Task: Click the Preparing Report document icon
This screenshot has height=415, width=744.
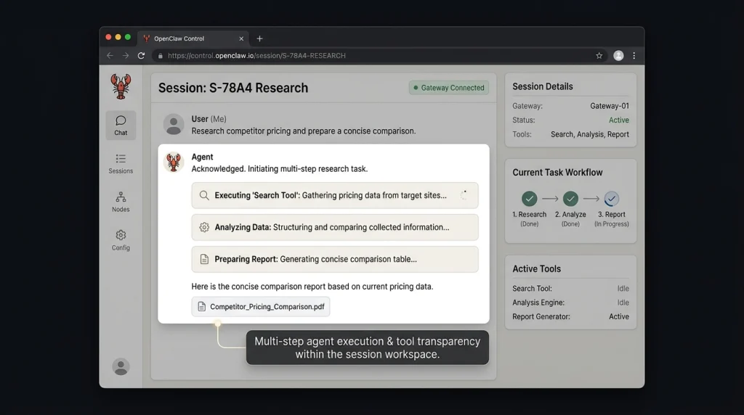Action: pos(204,259)
